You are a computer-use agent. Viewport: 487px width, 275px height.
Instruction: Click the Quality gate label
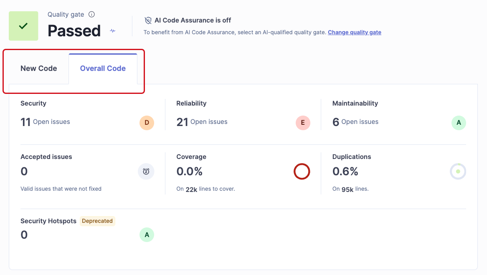[x=66, y=14]
